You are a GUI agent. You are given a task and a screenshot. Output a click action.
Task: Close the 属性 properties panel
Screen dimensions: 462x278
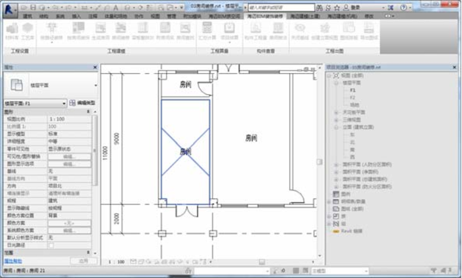[95, 67]
